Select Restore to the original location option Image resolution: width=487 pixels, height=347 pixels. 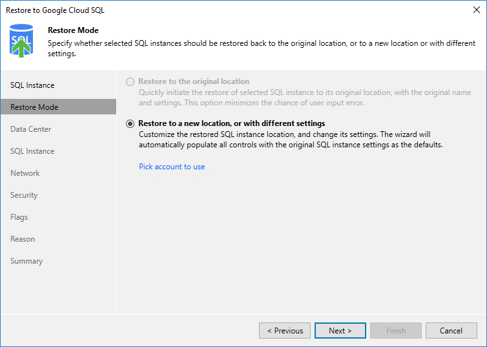click(x=131, y=82)
